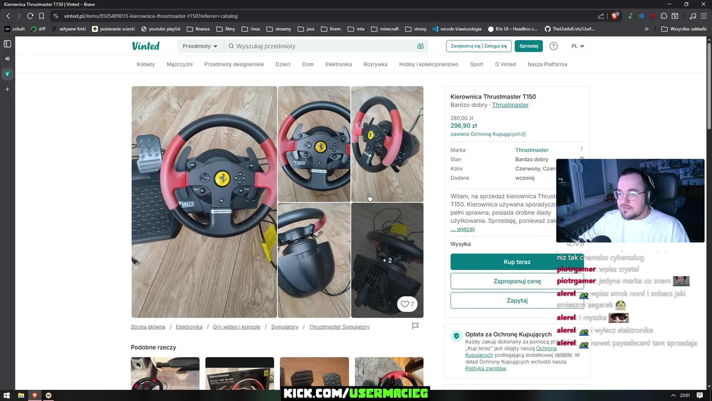Open the 'pobieranie sciezki' bookmark
This screenshot has height=401, width=712.
coord(113,29)
